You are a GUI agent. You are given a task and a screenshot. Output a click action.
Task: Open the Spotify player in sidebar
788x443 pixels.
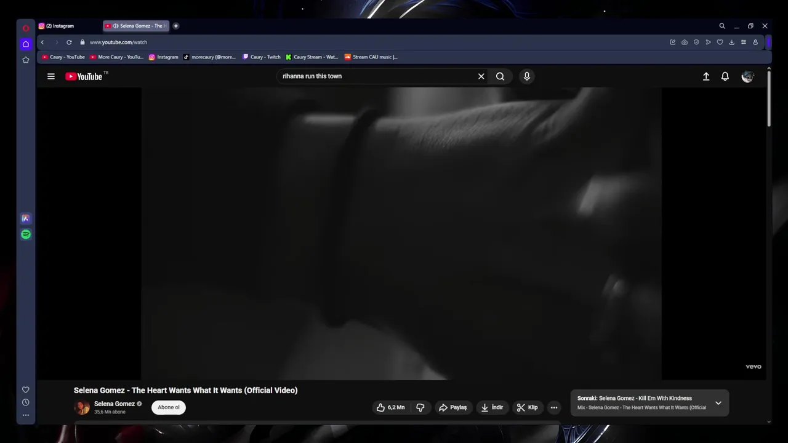26,234
